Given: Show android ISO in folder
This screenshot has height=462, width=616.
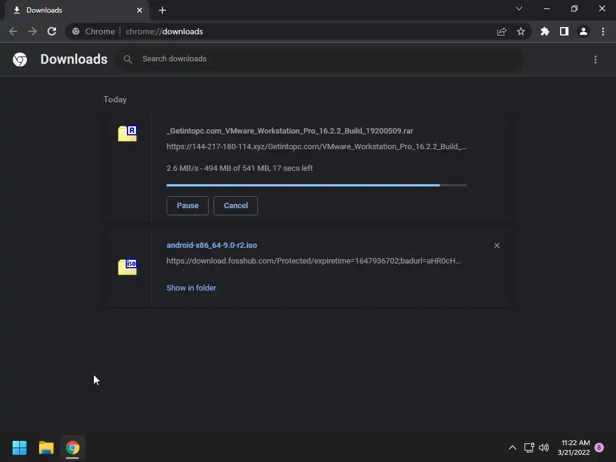Looking at the screenshot, I should tap(191, 288).
